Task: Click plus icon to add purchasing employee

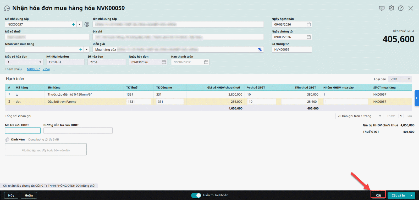Action: coord(81,49)
